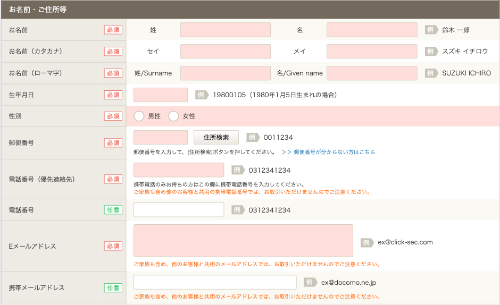Click the 郵便番号 postal code input field
This screenshot has width=500, height=305.
[161, 138]
